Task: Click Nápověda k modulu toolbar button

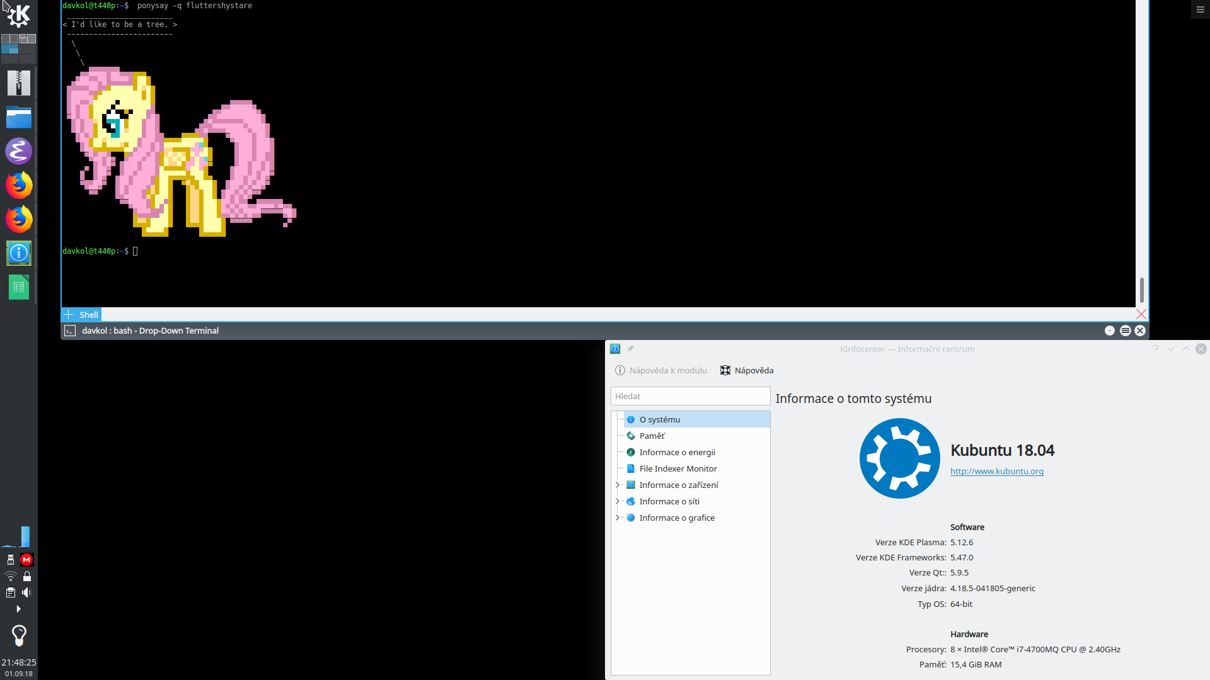Action: (661, 370)
